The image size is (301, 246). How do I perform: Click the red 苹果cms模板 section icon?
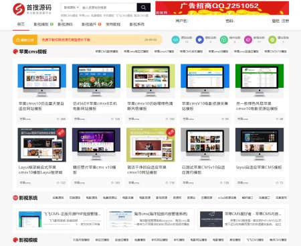pyautogui.click(x=15, y=52)
